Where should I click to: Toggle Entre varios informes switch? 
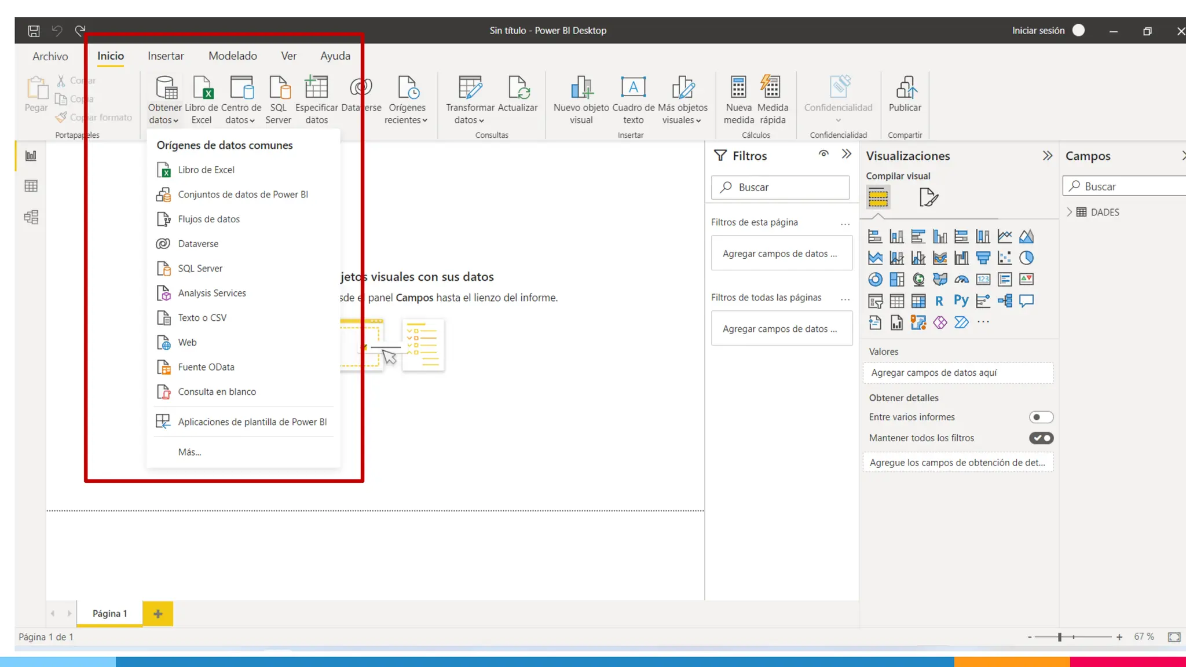[1041, 417]
